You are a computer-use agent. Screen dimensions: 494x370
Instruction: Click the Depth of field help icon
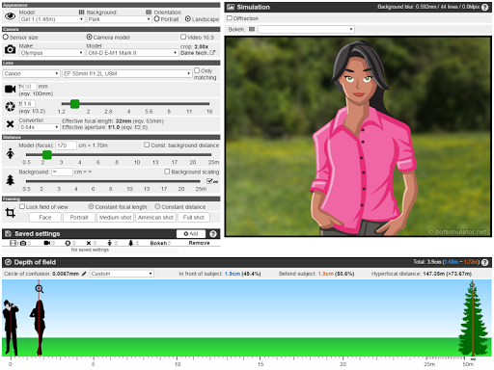click(x=484, y=262)
